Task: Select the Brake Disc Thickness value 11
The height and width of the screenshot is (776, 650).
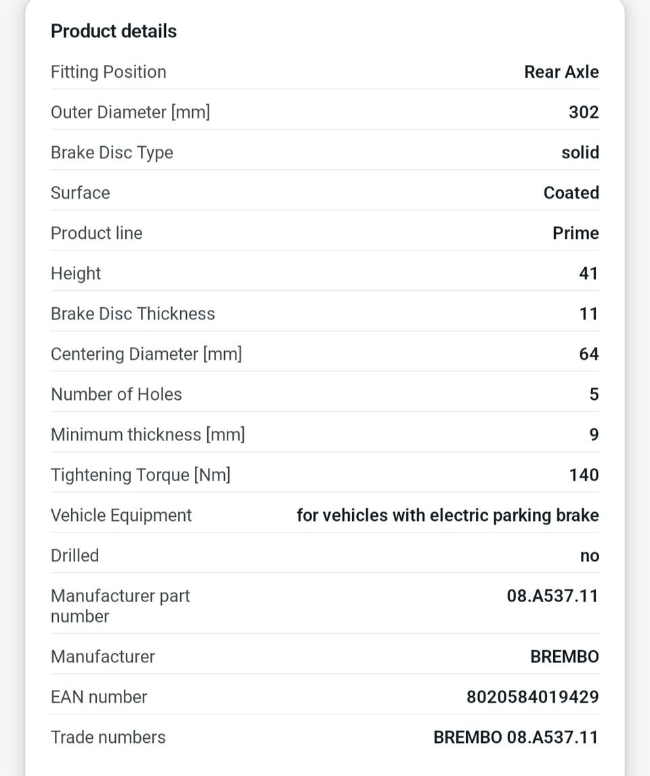Action: pos(588,314)
